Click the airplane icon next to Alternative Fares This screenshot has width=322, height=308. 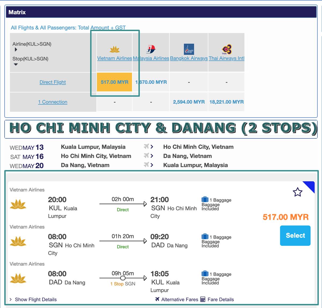point(157,299)
